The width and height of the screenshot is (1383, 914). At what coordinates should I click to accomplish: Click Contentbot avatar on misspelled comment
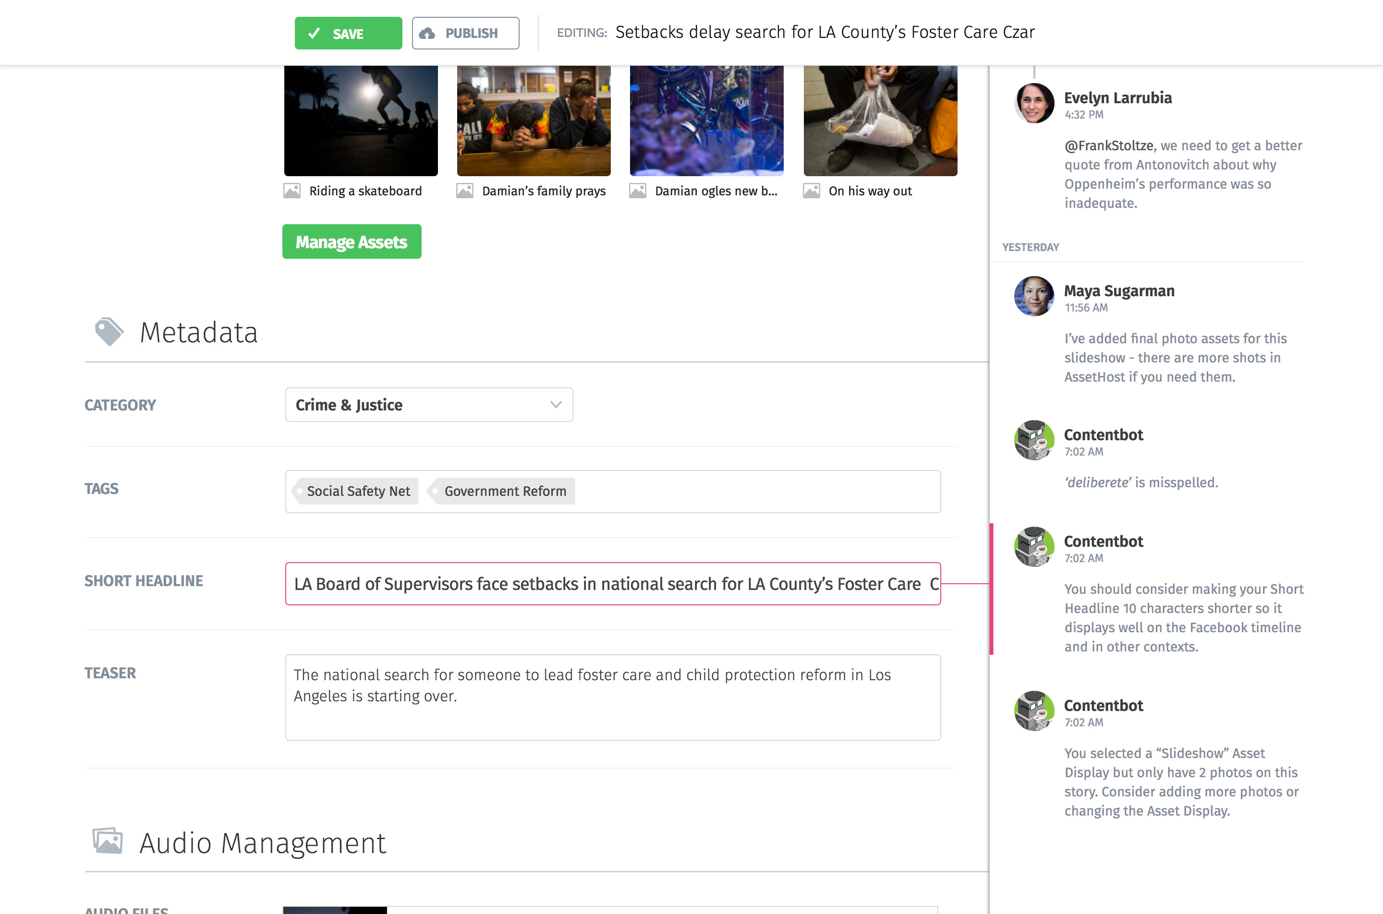pyautogui.click(x=1034, y=440)
